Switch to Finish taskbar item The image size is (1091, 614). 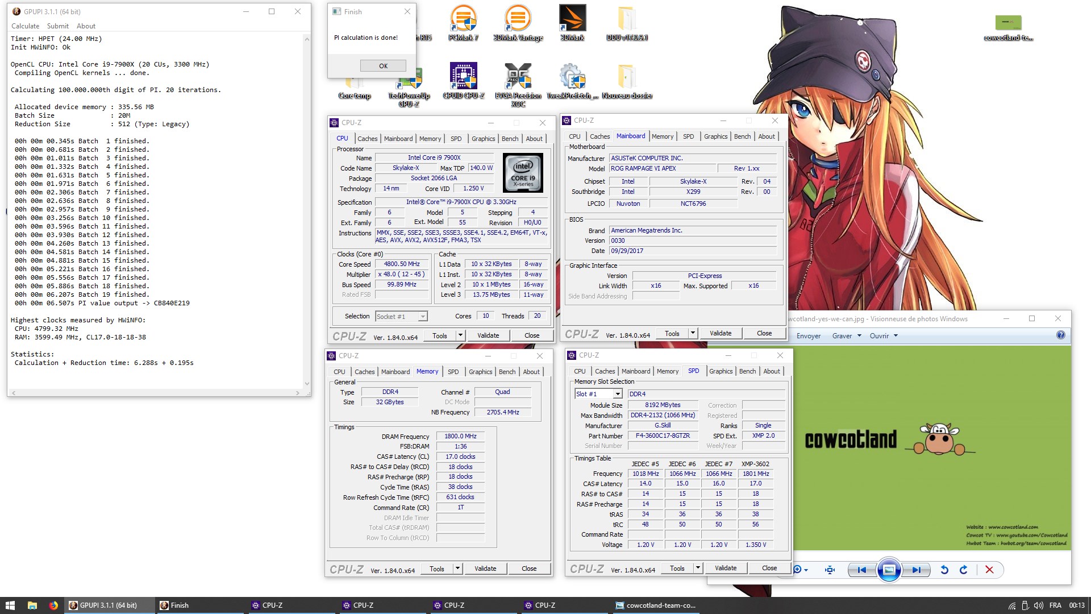pyautogui.click(x=200, y=605)
